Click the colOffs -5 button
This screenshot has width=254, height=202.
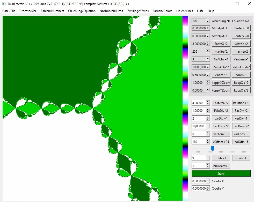coord(241,142)
